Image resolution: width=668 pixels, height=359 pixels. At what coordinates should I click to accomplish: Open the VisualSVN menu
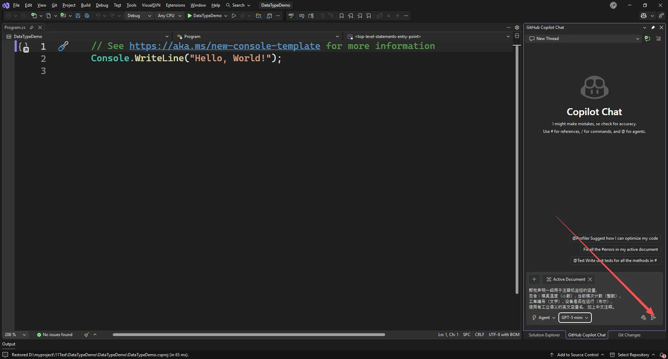(151, 5)
